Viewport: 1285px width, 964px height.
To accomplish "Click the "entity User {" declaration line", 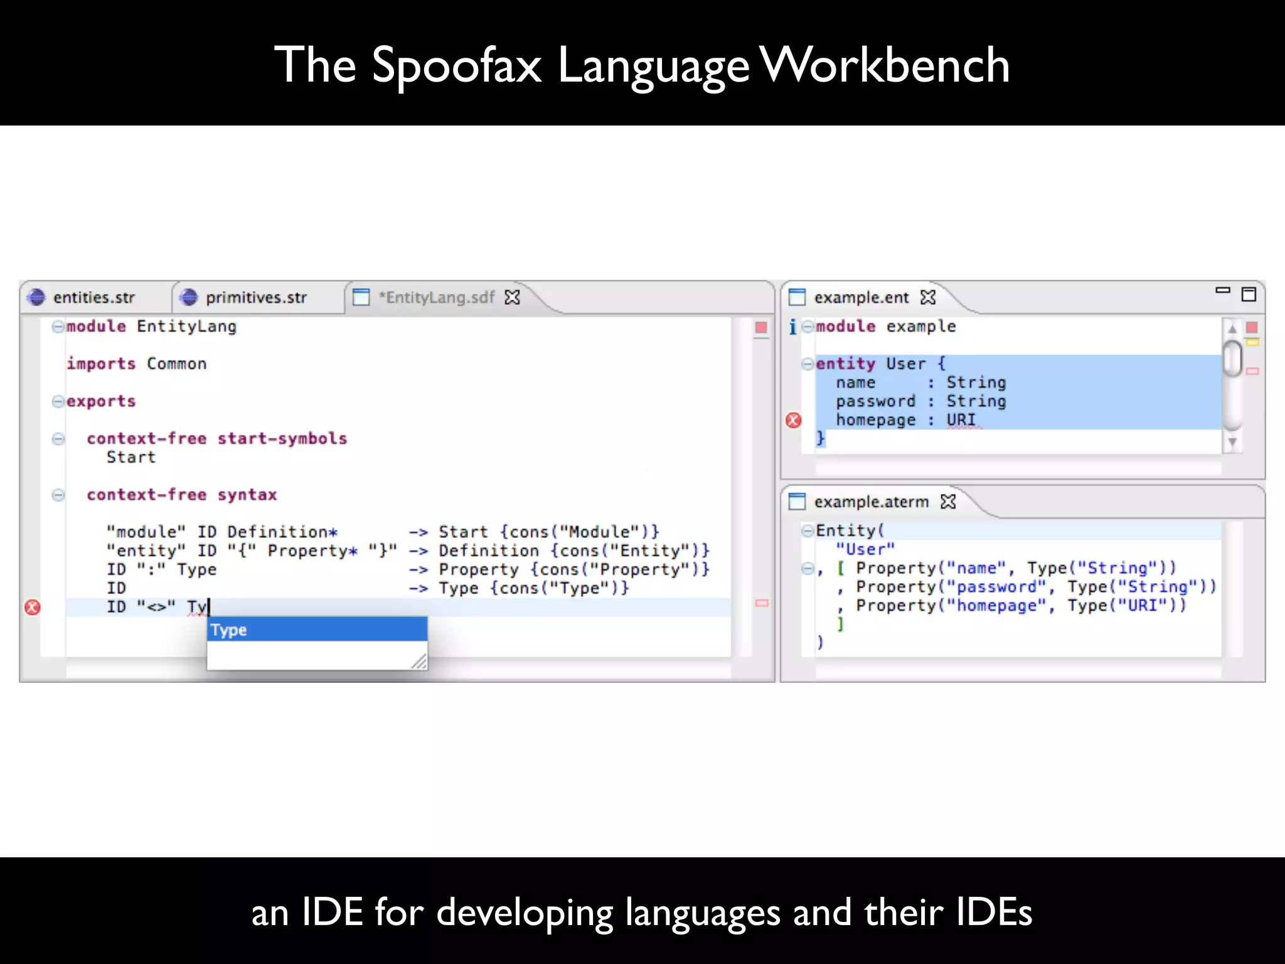I will pyautogui.click(x=880, y=364).
